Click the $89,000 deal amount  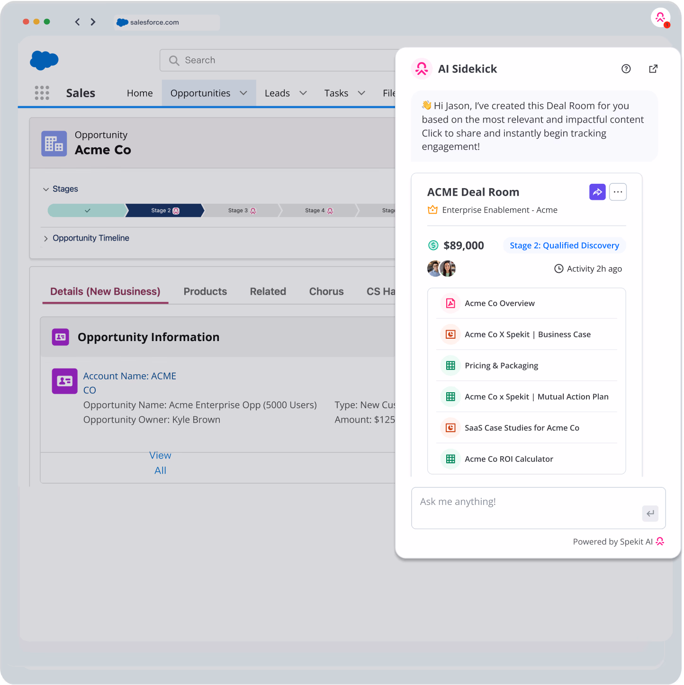464,245
